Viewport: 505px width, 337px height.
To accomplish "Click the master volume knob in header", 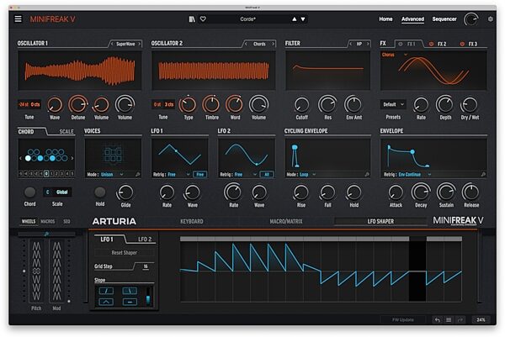I will (471, 19).
